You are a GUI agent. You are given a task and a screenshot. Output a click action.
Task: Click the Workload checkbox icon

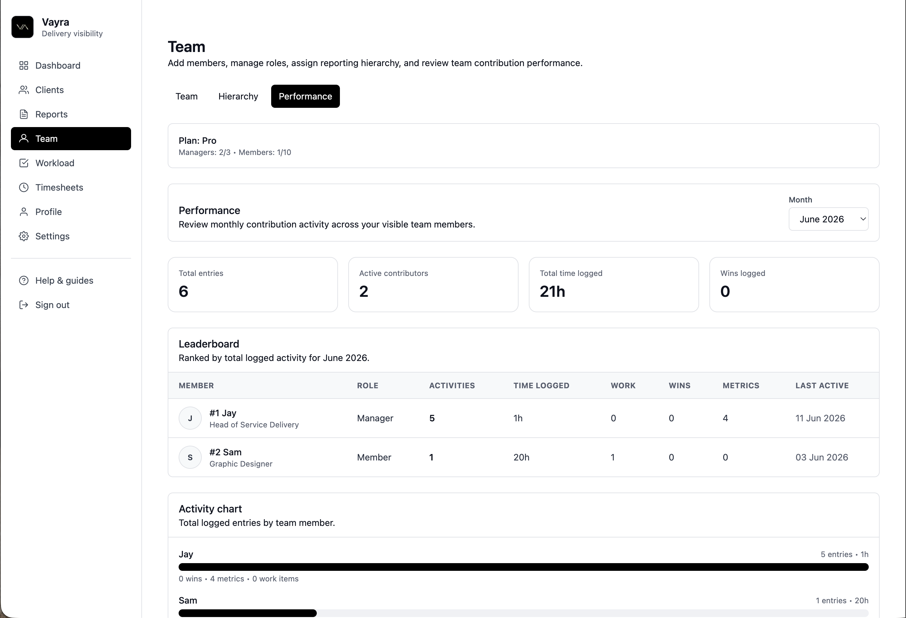24,163
